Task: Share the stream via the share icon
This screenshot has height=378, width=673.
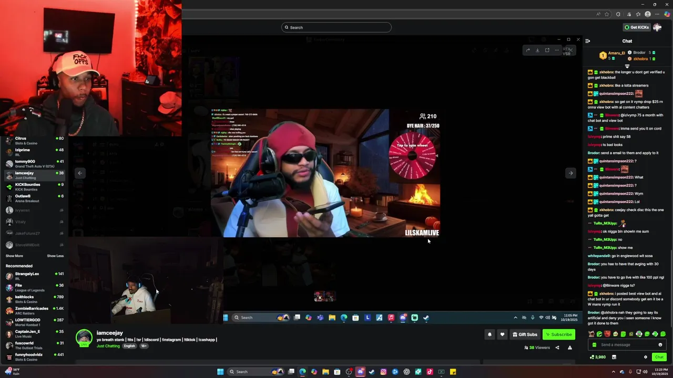Action: (x=557, y=348)
